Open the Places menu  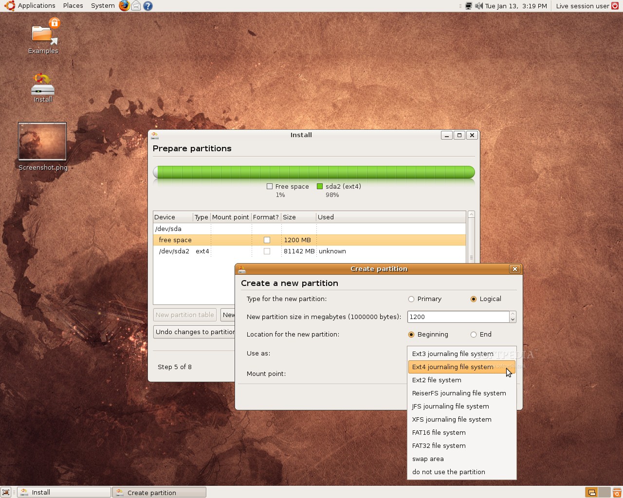point(73,6)
